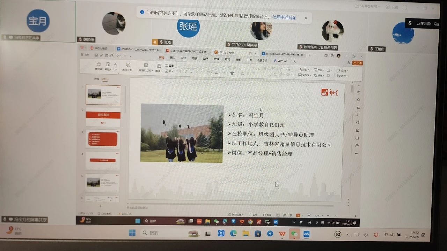Click the orange 分享 share button
447x251 pixels.
point(357,63)
